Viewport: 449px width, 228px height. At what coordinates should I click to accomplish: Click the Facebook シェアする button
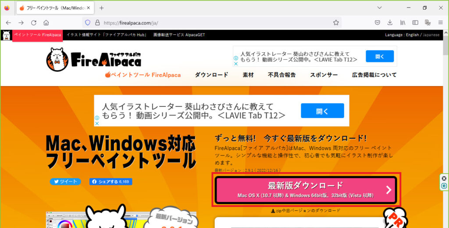click(x=111, y=181)
